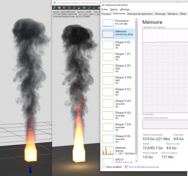
Task: Click the memory composition bar
Action: [x=165, y=124]
